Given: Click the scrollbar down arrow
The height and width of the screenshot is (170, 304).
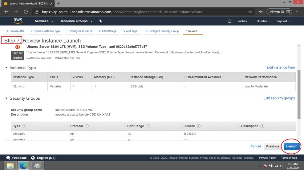Looking at the screenshot, I should pos(299,138).
